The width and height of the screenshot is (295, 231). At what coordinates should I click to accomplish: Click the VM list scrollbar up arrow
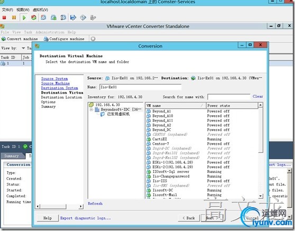click(261, 105)
